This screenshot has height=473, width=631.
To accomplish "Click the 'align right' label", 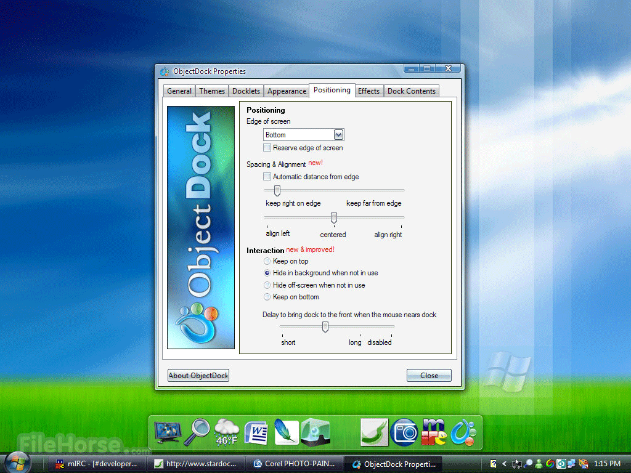I will [388, 235].
